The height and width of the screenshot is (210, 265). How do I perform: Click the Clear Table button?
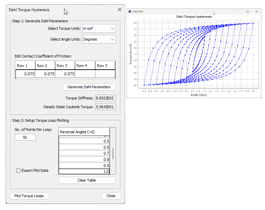click(87, 180)
